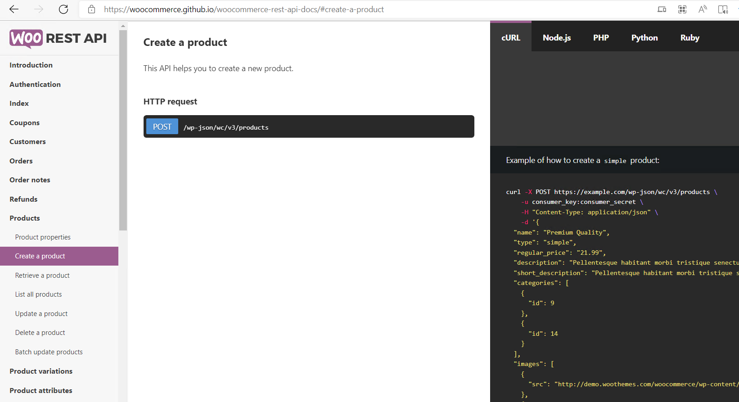The width and height of the screenshot is (739, 402).
Task: Open the immersive reader book icon
Action: point(723,9)
